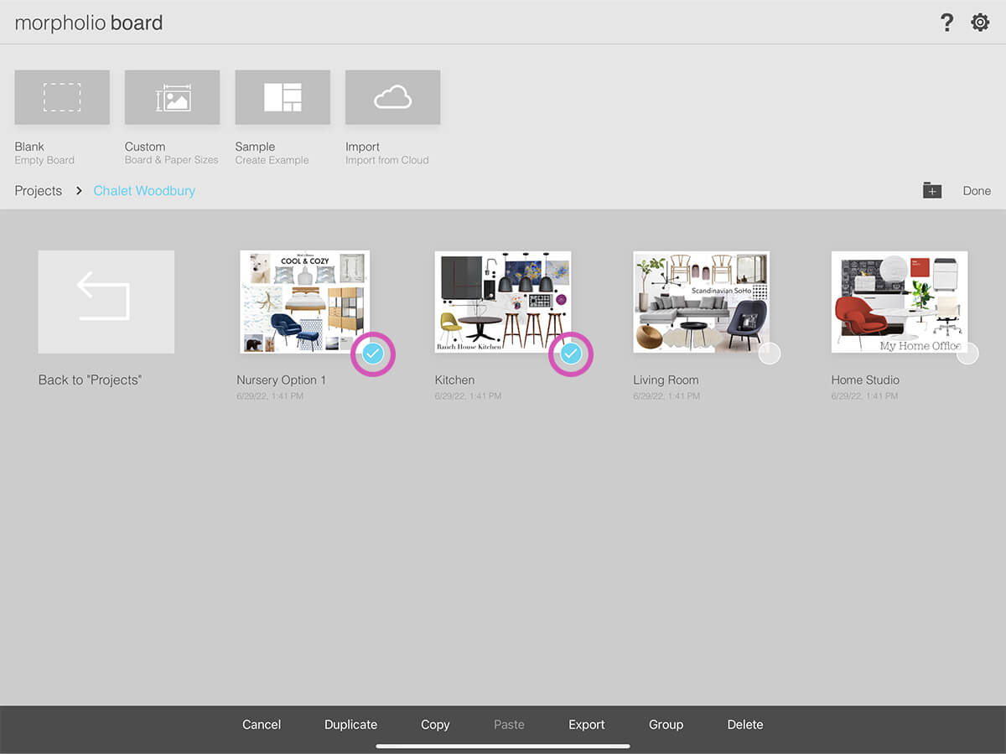Open the settings gear icon
The image size is (1006, 754).
point(980,23)
